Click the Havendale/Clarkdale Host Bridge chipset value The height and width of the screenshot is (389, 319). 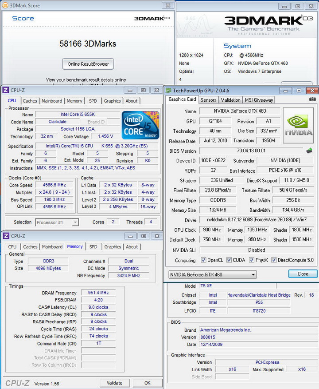point(259,295)
